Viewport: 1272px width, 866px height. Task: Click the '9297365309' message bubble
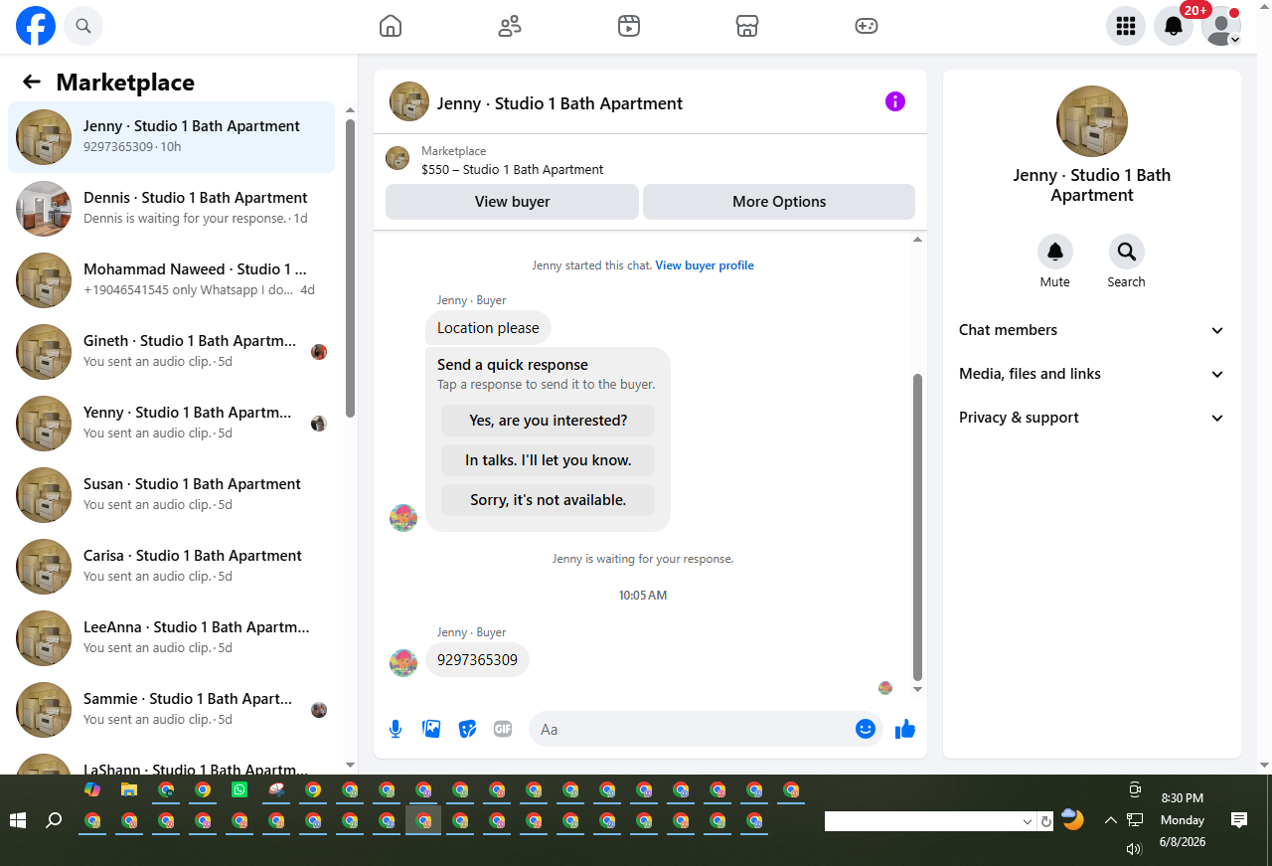(x=477, y=660)
